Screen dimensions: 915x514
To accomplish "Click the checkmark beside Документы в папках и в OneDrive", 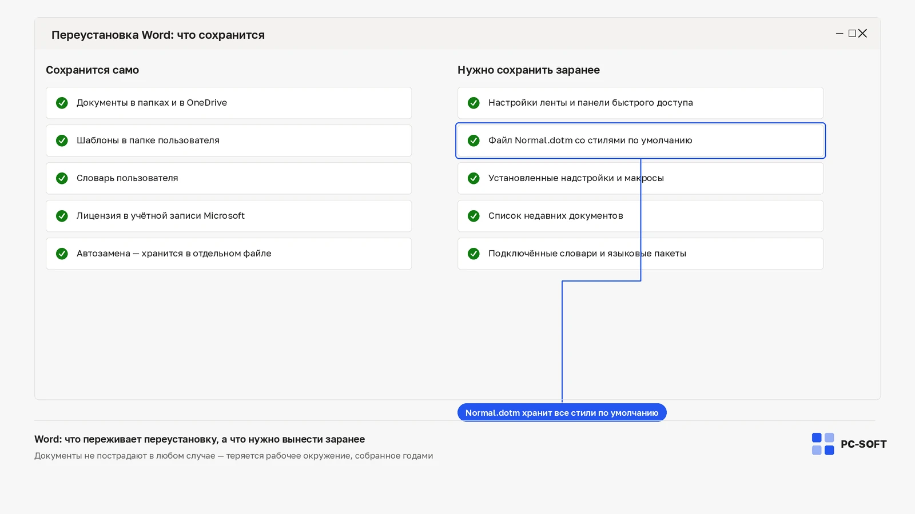I will click(62, 103).
